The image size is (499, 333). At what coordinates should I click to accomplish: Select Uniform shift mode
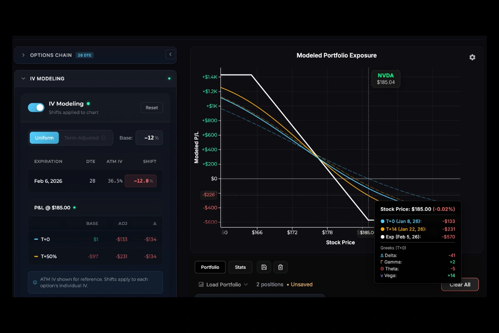tap(44, 138)
